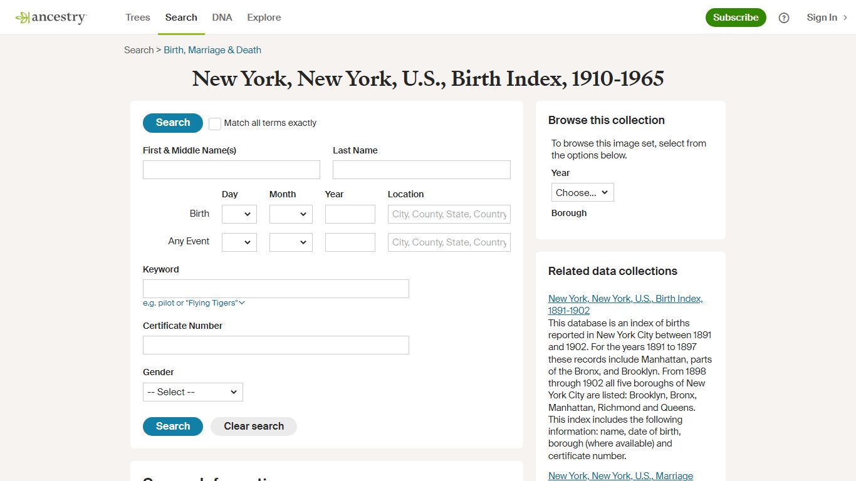856x481 pixels.
Task: Expand the keyword examples hint
Action: point(194,303)
